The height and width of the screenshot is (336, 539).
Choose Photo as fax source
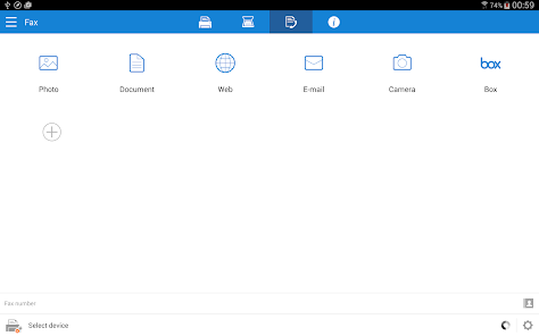48,63
